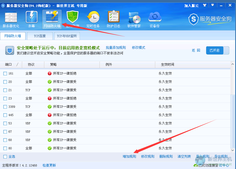Open the title bar dropdown menu arrow
The height and width of the screenshot is (169, 236).
pos(212,5)
